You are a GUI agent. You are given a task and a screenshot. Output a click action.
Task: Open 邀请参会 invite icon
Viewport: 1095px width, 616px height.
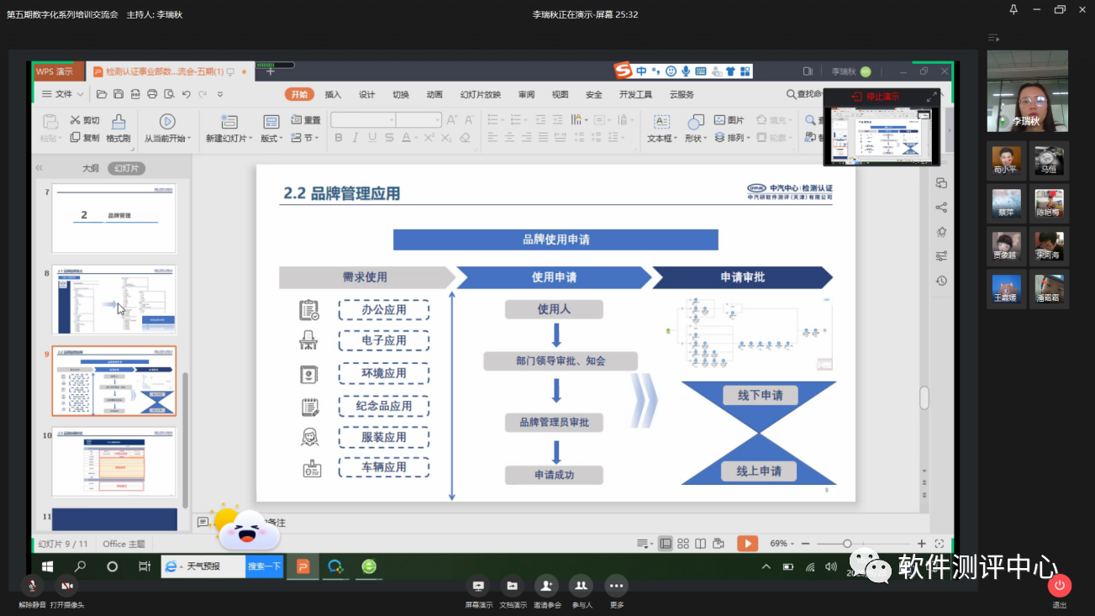pyautogui.click(x=547, y=586)
